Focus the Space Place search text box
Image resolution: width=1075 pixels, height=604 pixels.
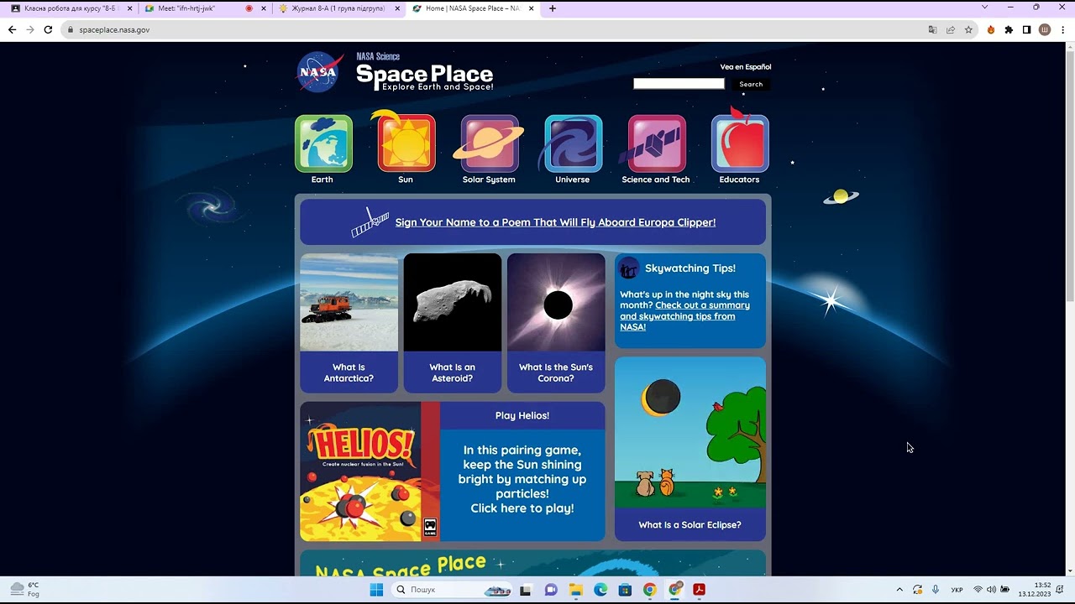[679, 84]
